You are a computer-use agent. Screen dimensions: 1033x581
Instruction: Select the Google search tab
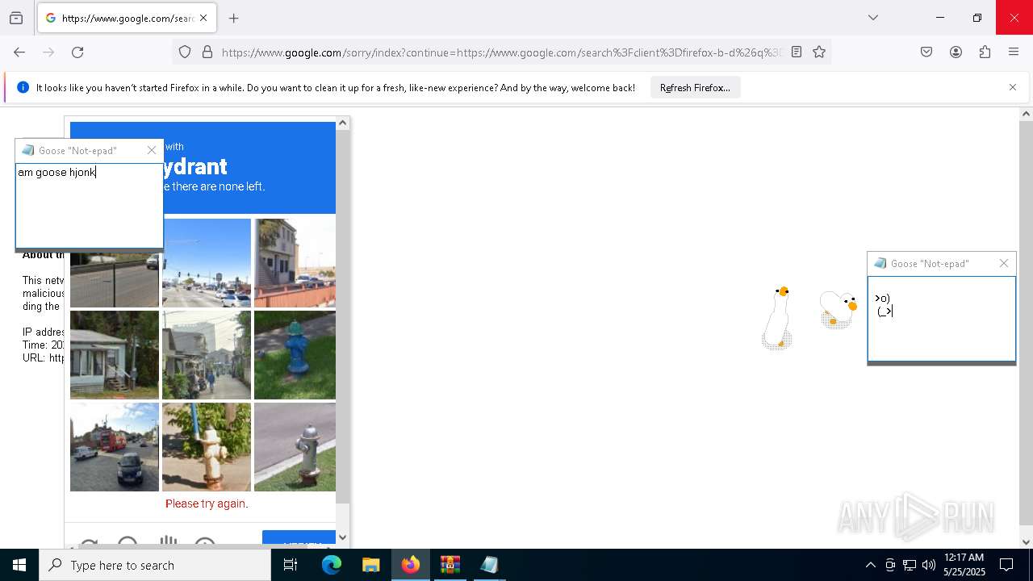[127, 18]
